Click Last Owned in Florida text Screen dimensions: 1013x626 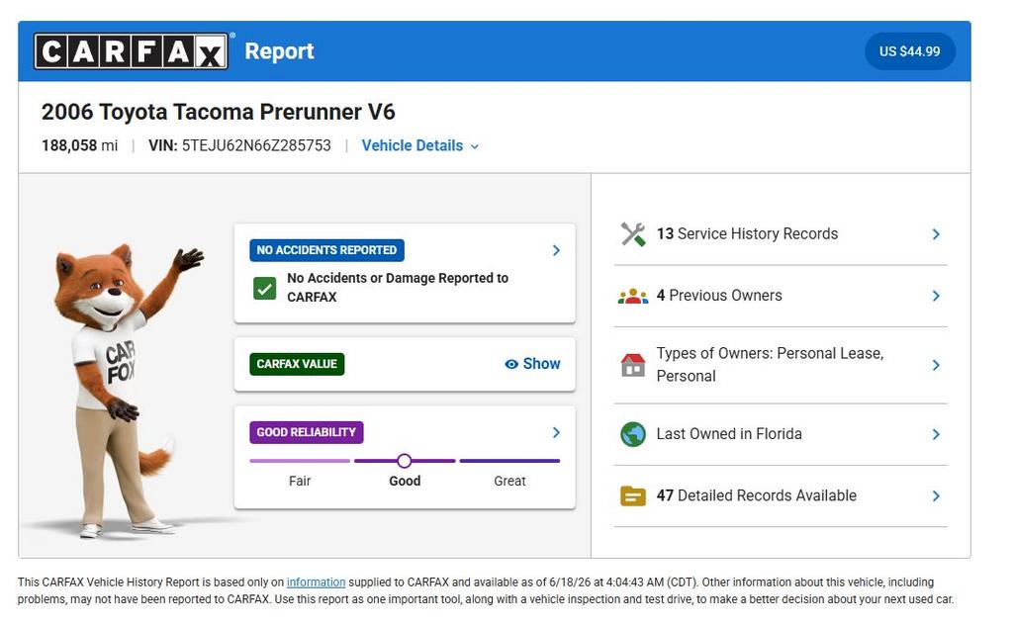point(729,434)
